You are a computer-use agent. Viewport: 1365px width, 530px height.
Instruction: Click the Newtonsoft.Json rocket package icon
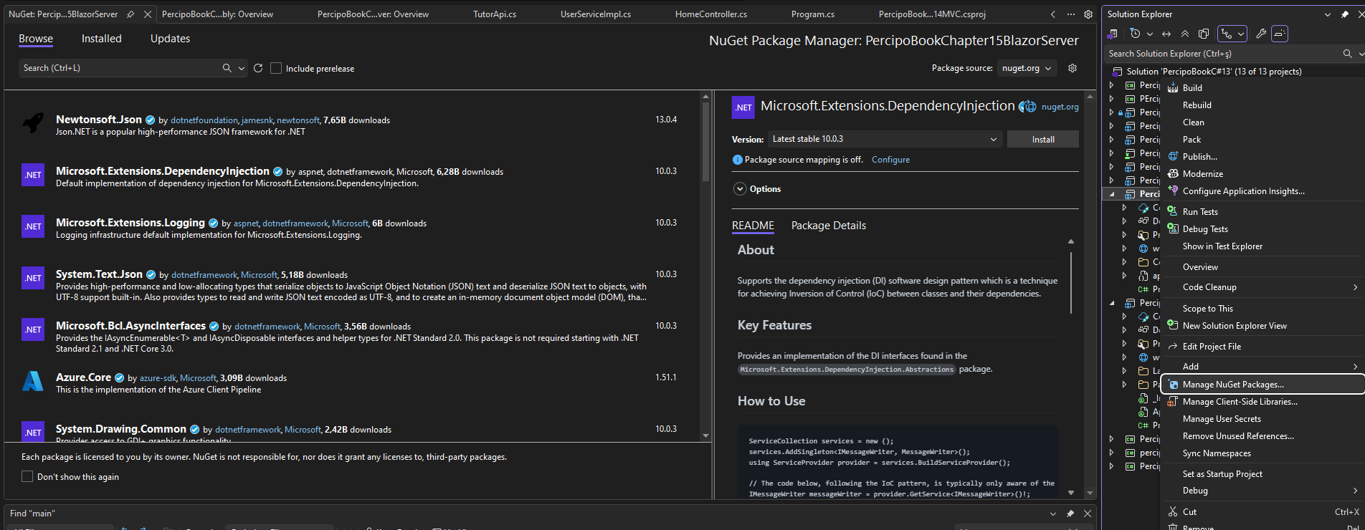[x=33, y=123]
